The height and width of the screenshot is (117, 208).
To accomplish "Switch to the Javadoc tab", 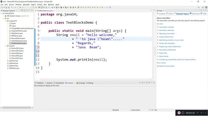I will coord(49,83).
